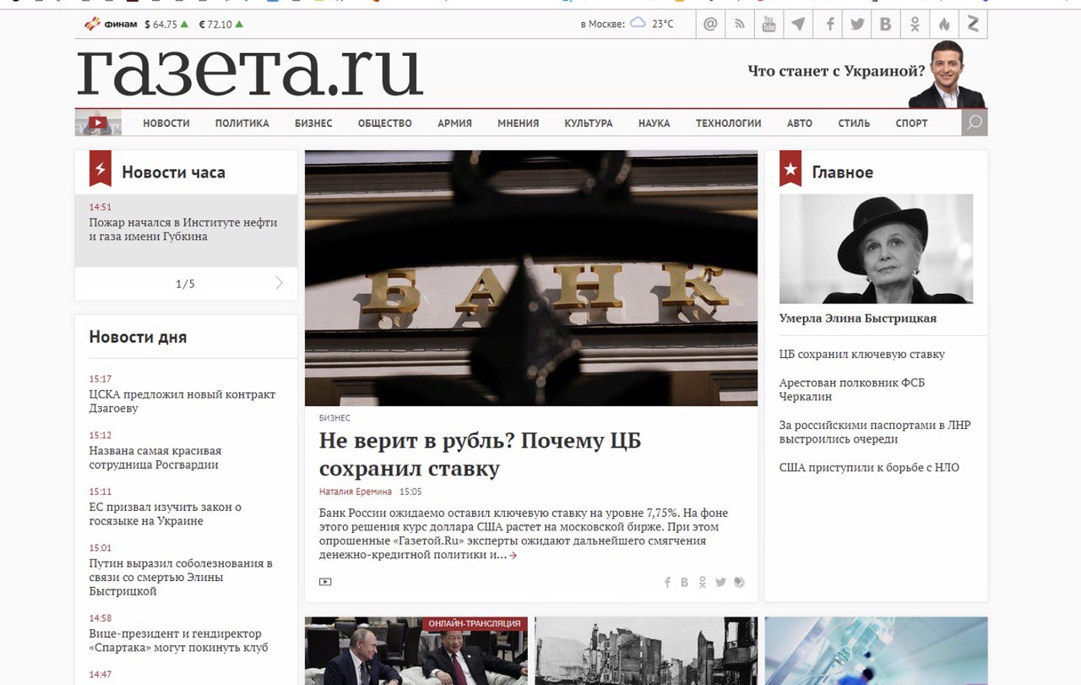Viewport: 1081px width, 685px height.
Task: Open the Наука menu section
Action: 655,123
